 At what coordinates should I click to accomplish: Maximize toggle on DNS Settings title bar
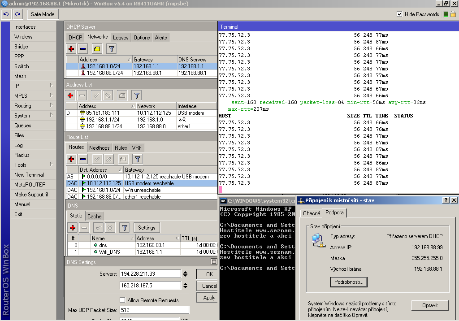(x=214, y=261)
